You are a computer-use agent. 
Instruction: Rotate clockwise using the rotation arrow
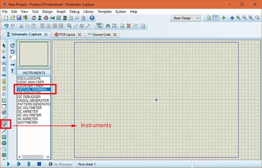pyautogui.click(x=12, y=45)
